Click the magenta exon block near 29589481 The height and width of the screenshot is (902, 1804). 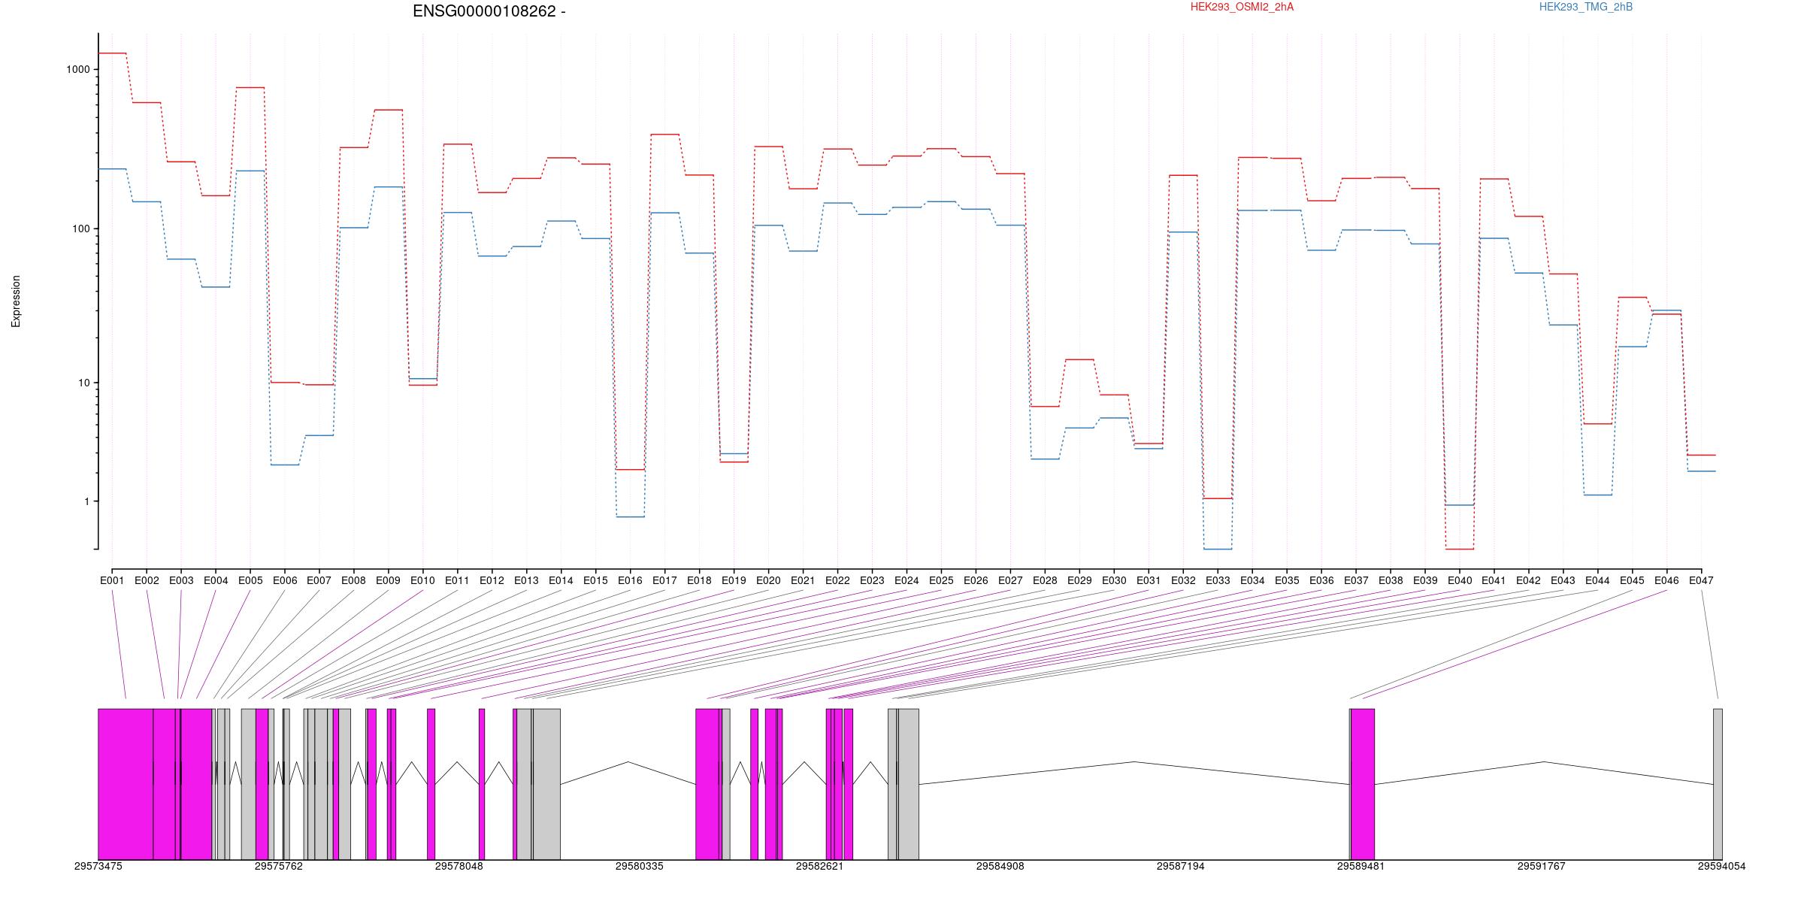(x=1363, y=784)
